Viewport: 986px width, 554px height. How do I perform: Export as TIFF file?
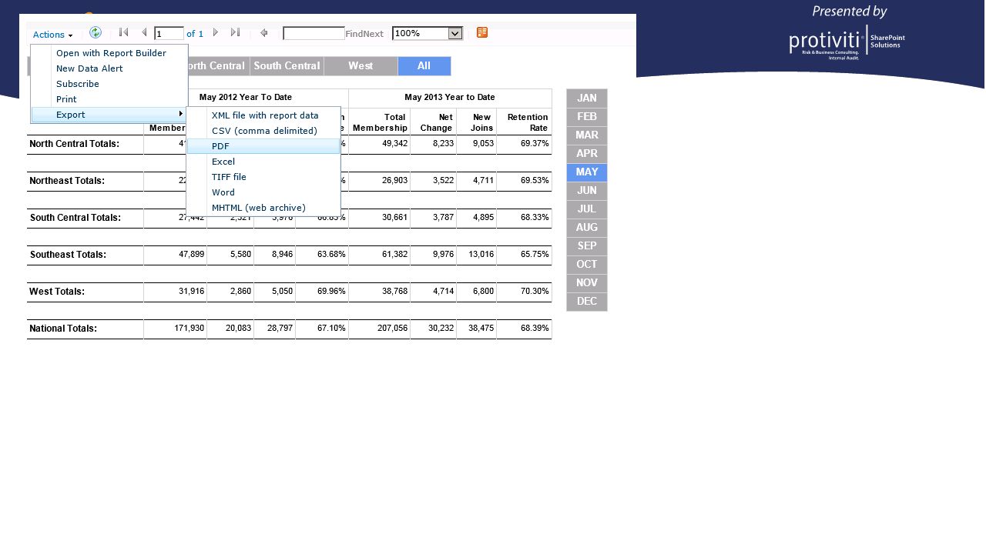tap(229, 177)
